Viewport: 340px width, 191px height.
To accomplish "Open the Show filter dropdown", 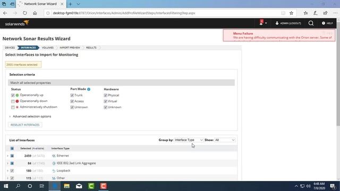I will coord(225,140).
